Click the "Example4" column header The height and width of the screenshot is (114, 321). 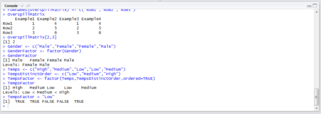(x=91, y=19)
